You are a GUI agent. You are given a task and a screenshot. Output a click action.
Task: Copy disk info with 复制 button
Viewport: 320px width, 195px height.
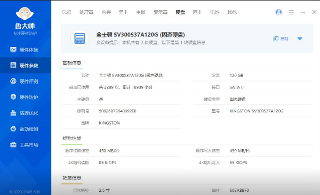tap(281, 38)
